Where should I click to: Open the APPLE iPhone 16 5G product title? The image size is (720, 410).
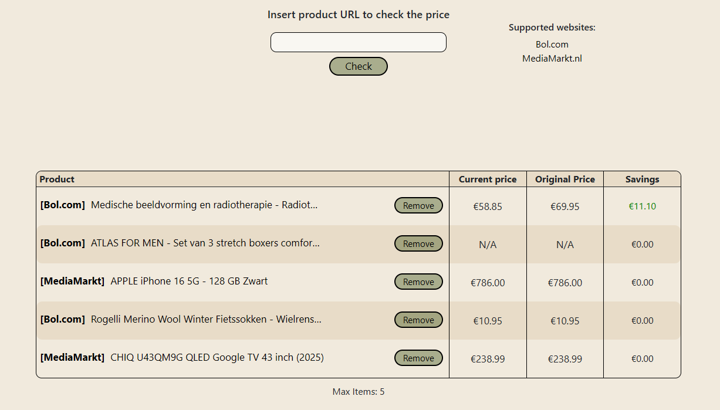tap(189, 281)
